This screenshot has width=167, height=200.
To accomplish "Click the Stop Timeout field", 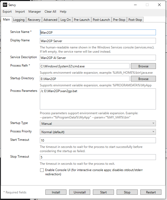I will click(x=98, y=157).
